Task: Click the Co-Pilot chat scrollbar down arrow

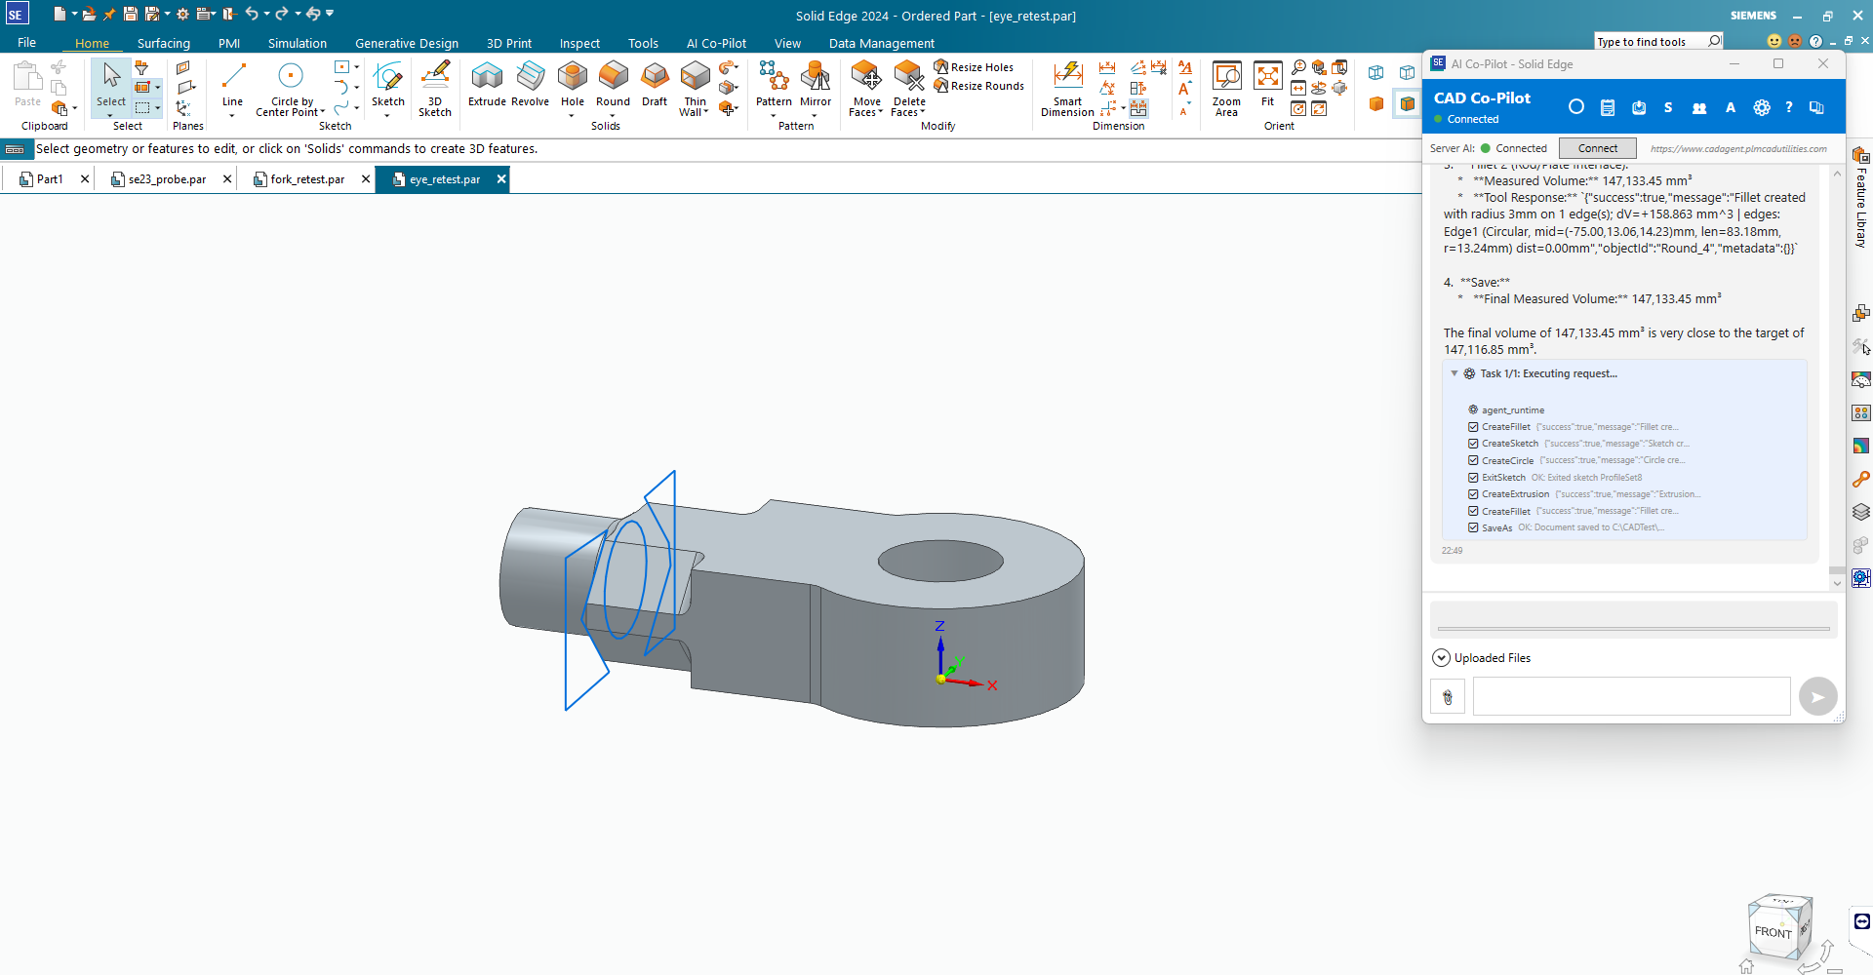Action: point(1837,583)
